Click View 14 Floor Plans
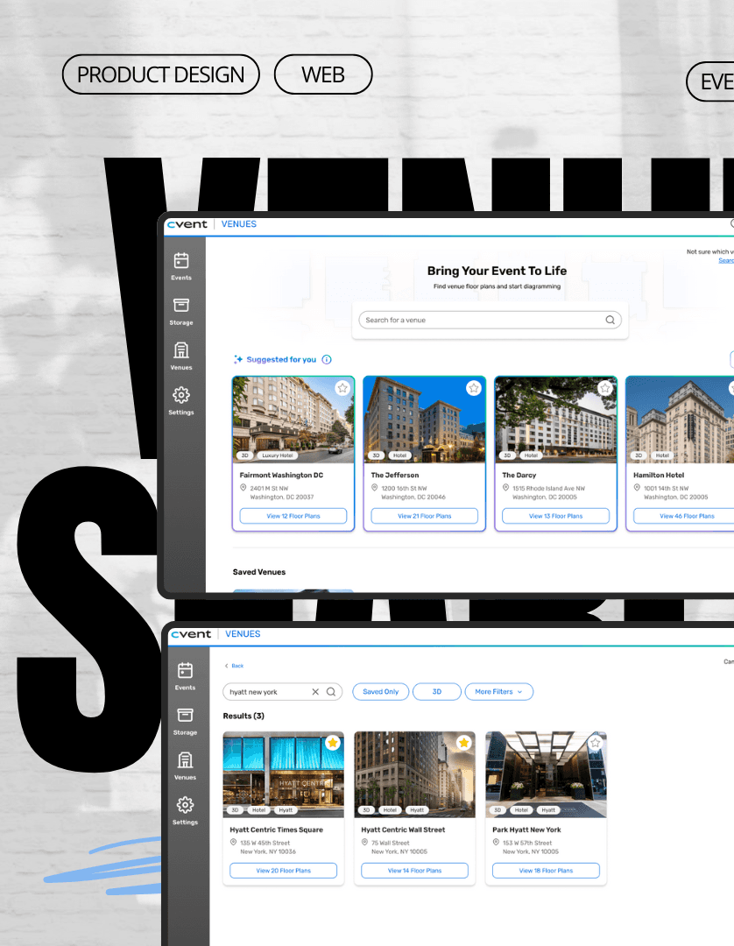The image size is (734, 946). (414, 871)
